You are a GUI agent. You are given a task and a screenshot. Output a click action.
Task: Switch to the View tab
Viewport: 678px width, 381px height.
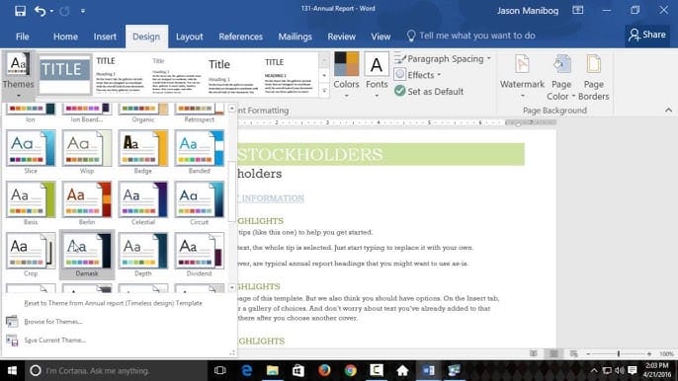click(381, 37)
